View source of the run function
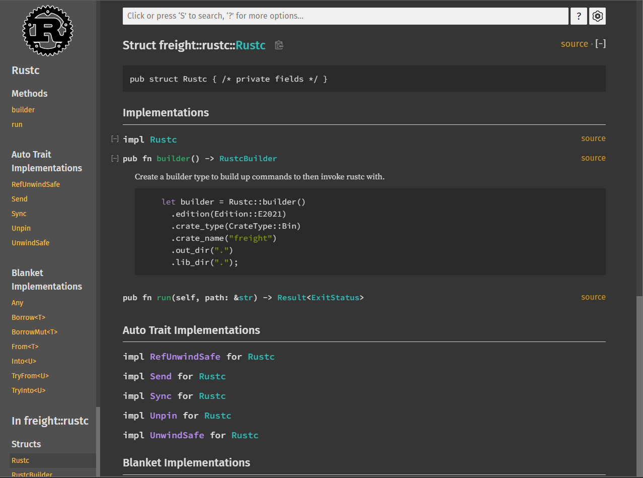This screenshot has width=643, height=478. point(593,297)
